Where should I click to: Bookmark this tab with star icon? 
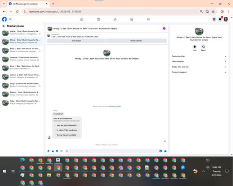pos(213,12)
